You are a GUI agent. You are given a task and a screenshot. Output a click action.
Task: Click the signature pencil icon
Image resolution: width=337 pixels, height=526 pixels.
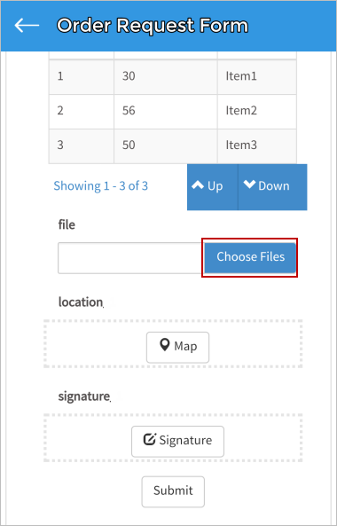(150, 439)
